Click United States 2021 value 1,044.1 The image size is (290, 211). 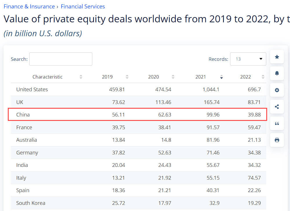(x=211, y=90)
